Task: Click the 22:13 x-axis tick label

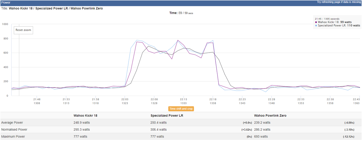Action: click(x=183, y=99)
